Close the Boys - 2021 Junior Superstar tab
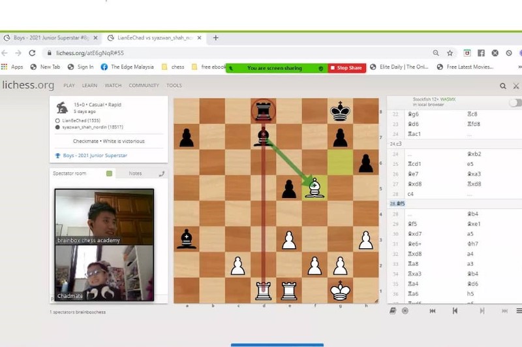Screen dimensions: 522x347 95,38
